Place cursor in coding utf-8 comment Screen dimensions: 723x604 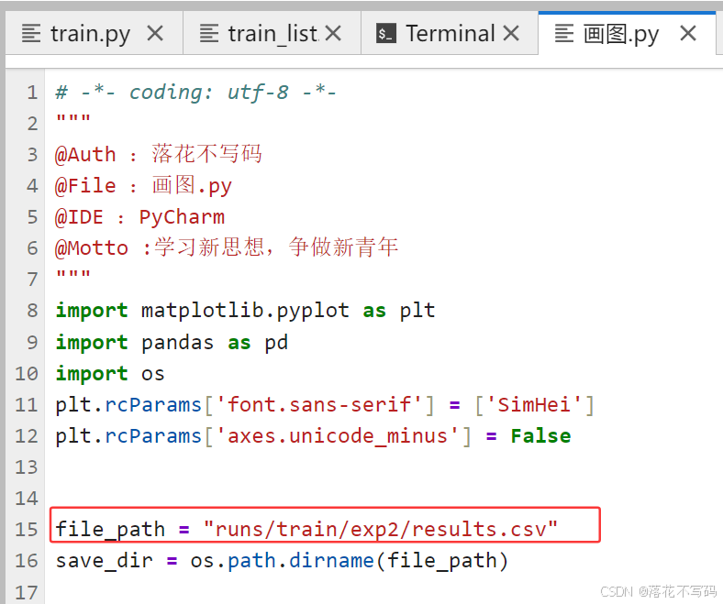tap(196, 93)
